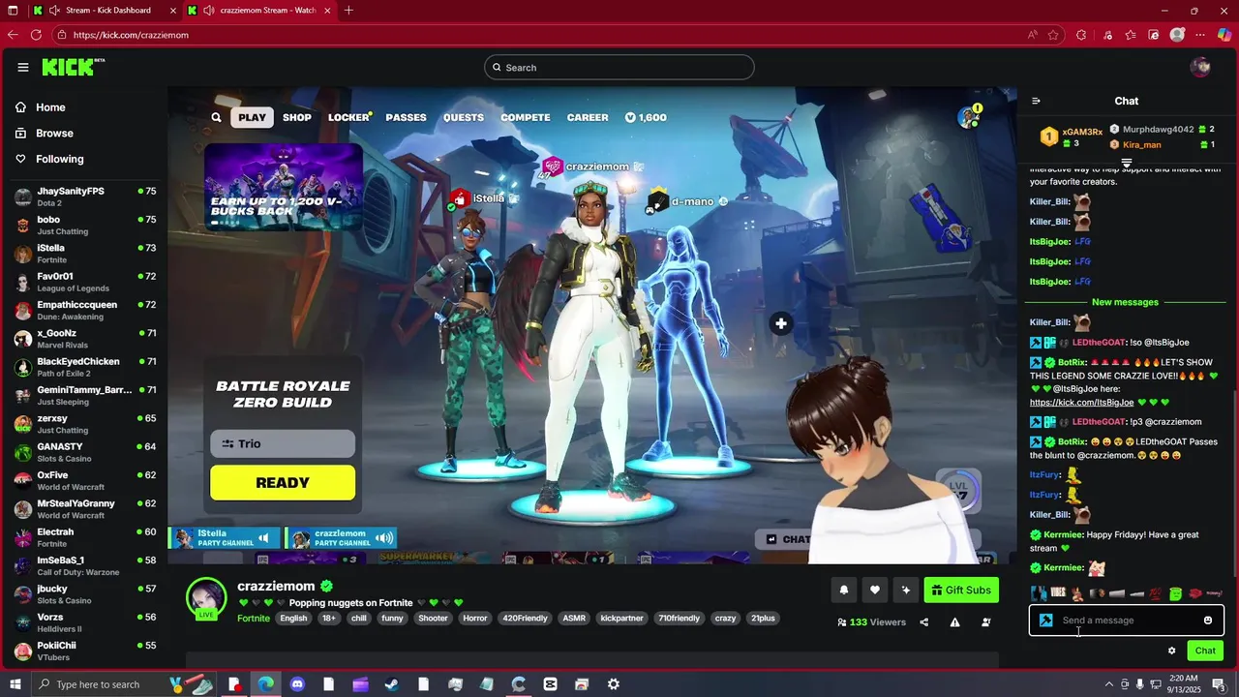Collapse the chat panel arrow icon
Viewport: 1239px width, 697px height.
1036,101
